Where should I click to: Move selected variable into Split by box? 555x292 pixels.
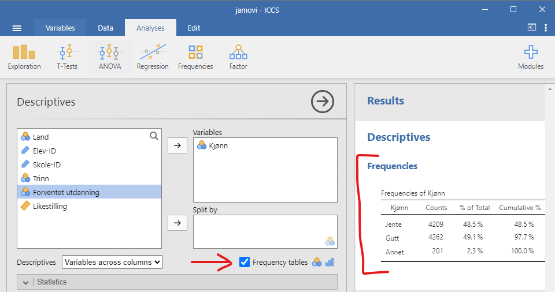[x=177, y=223]
